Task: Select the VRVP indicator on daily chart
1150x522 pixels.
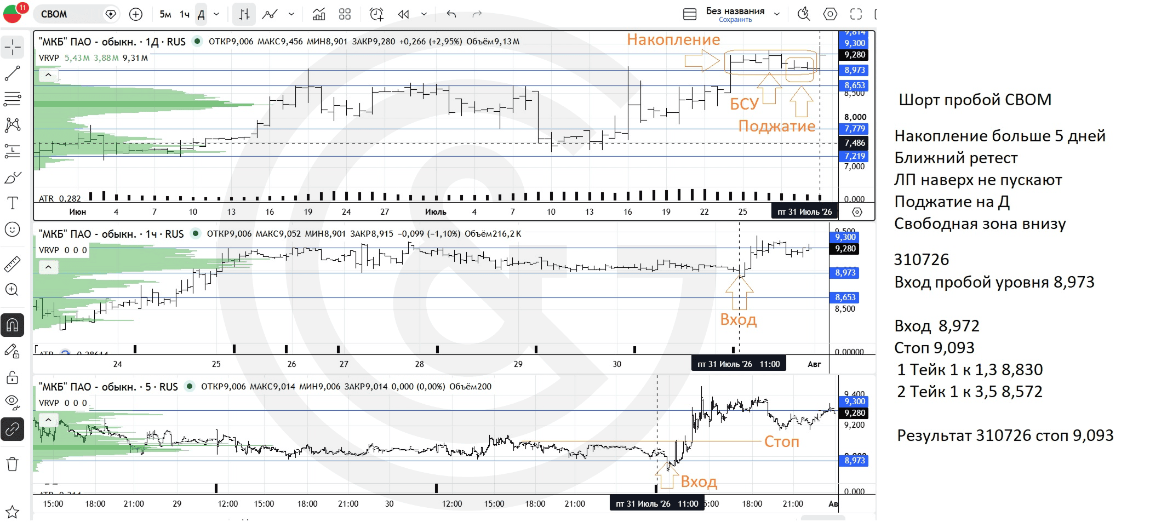Action: [49, 58]
